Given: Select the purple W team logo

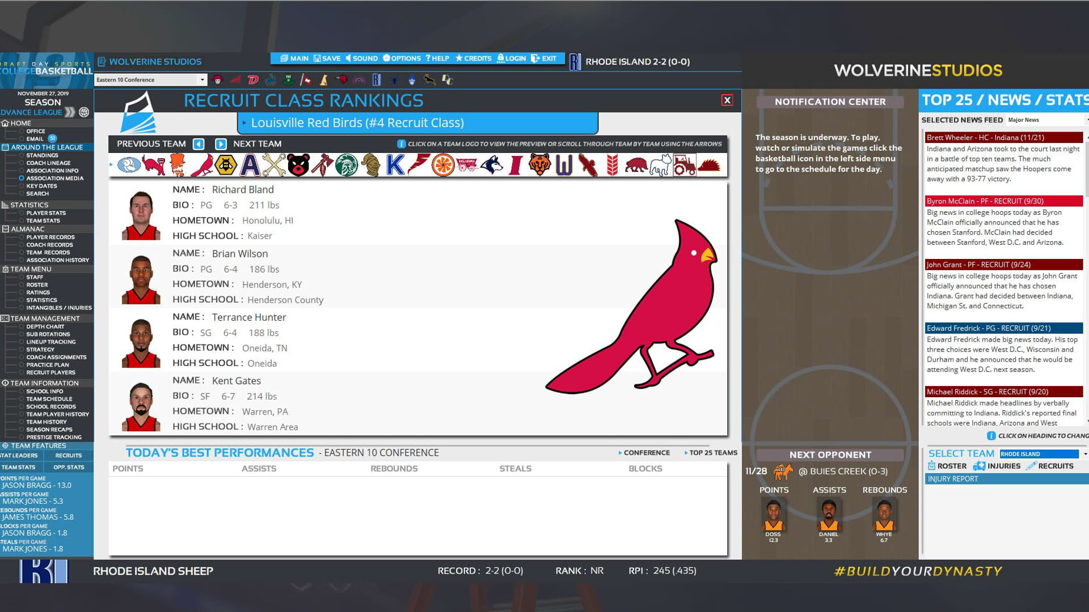Looking at the screenshot, I should click(564, 165).
